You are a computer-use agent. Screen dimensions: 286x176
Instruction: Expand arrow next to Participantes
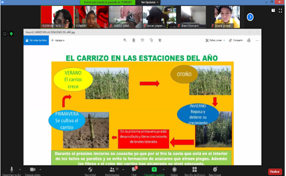coord(123,169)
